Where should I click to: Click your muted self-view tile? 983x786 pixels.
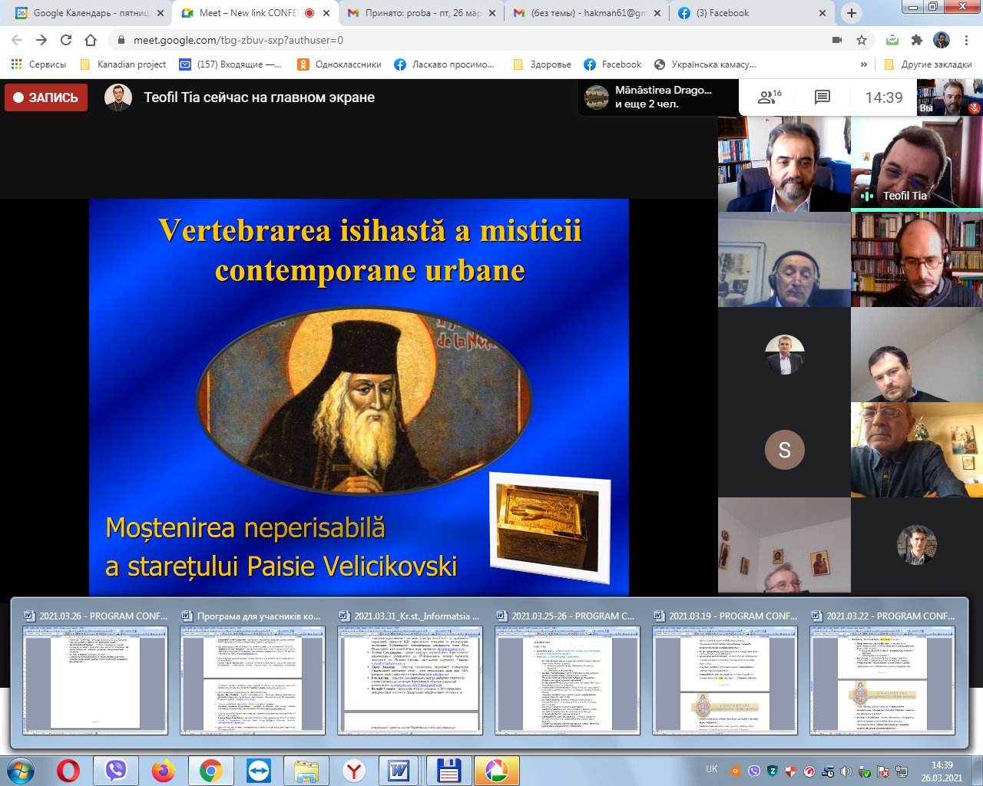pyautogui.click(x=949, y=97)
